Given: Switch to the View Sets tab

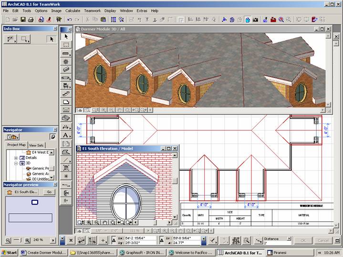Looking at the screenshot, I should (x=36, y=145).
